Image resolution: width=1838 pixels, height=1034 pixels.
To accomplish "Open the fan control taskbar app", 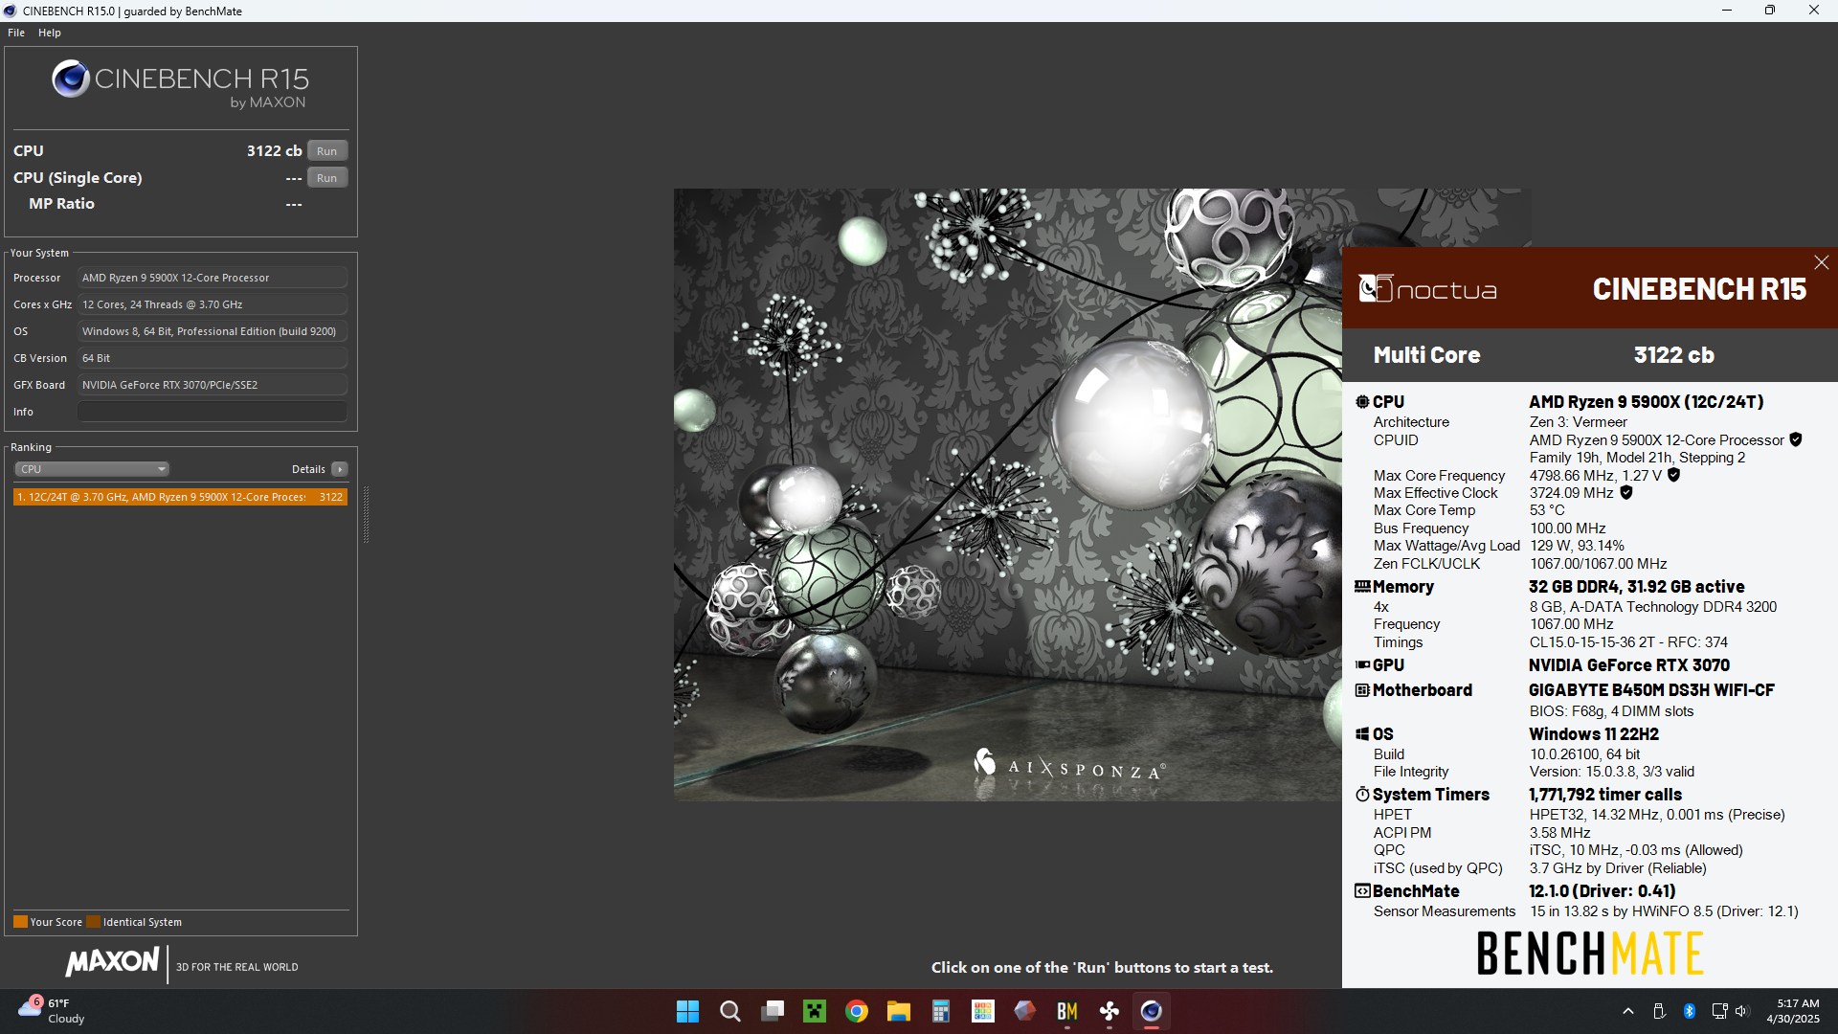I will point(1110,1011).
